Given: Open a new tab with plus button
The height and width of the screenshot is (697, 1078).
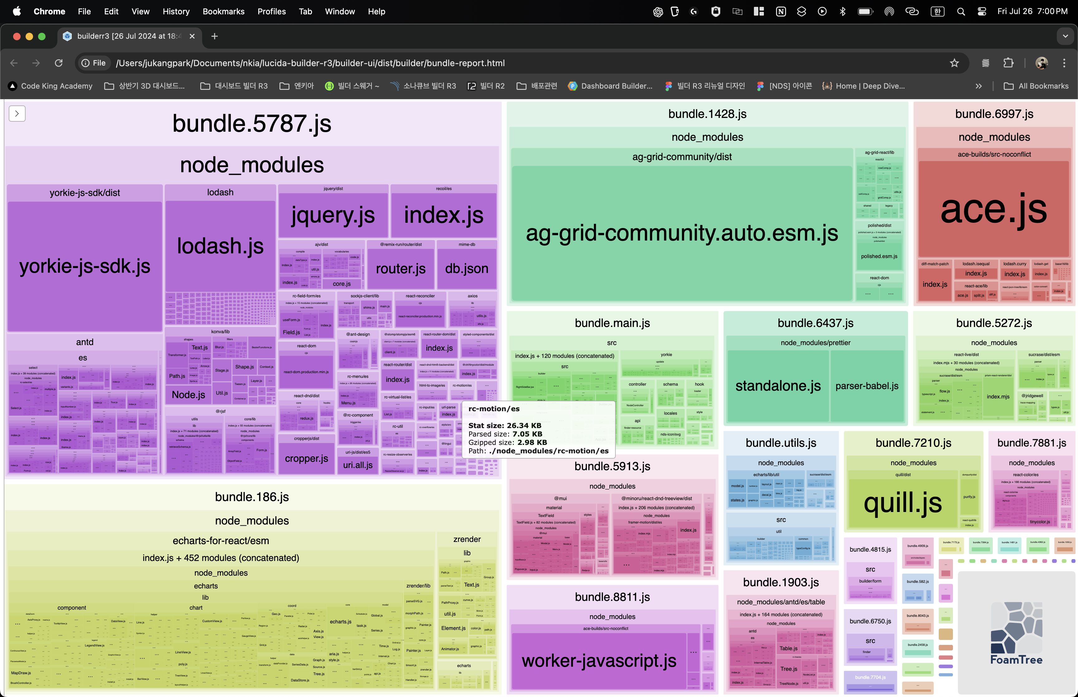Looking at the screenshot, I should tap(214, 36).
